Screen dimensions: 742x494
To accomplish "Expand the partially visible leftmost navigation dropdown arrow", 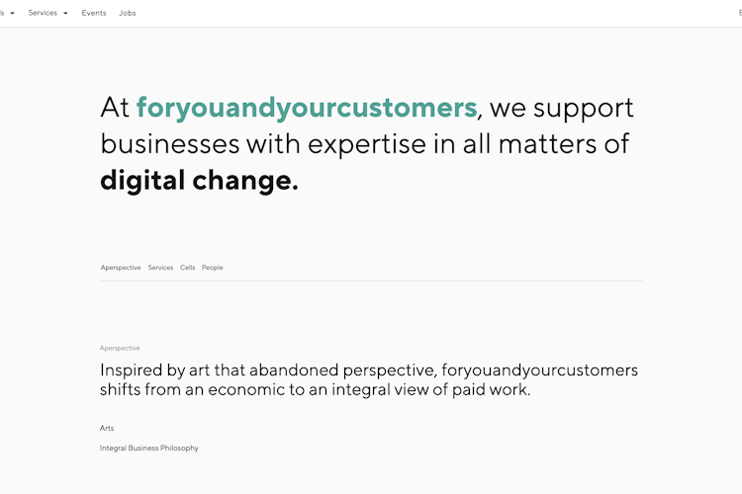I will 12,13.
